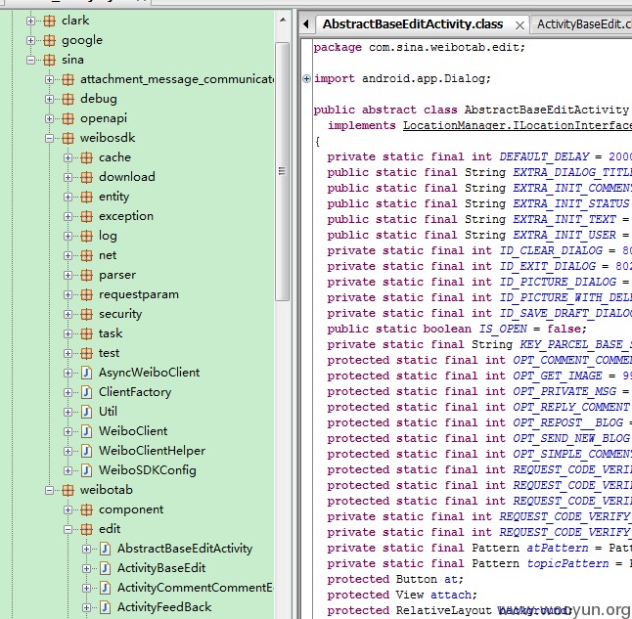Viewport: 632px width, 619px height.
Task: Expand the clark package node
Action: click(30, 21)
